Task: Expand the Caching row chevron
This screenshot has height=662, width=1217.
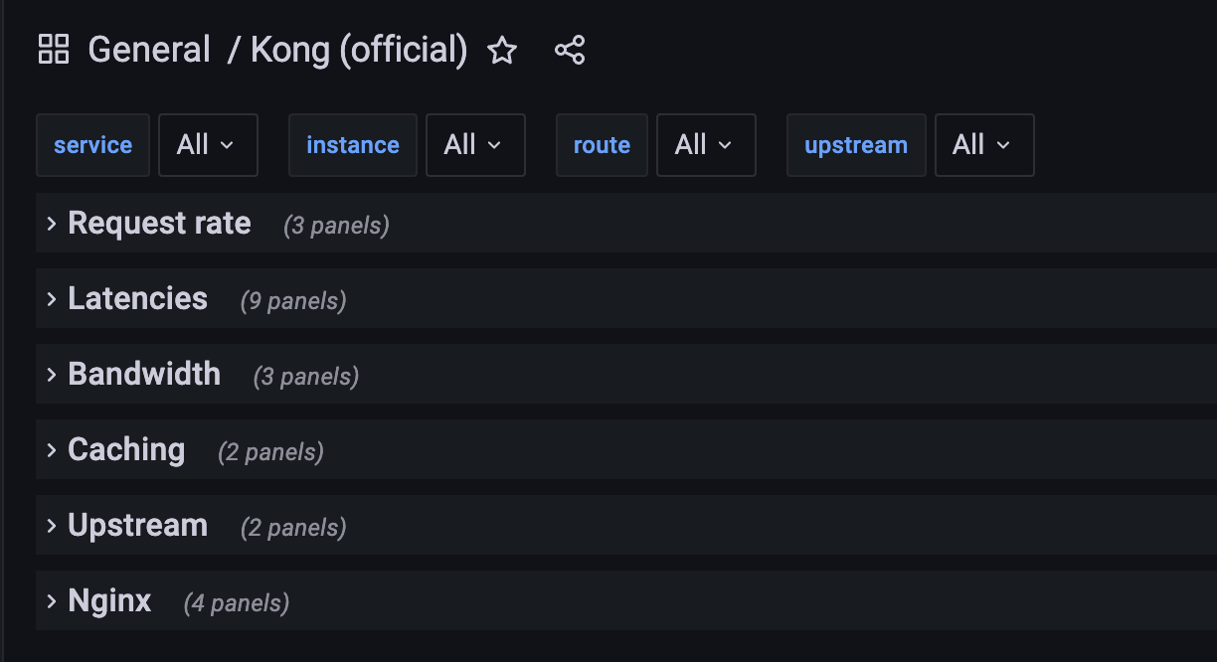Action: click(x=52, y=450)
